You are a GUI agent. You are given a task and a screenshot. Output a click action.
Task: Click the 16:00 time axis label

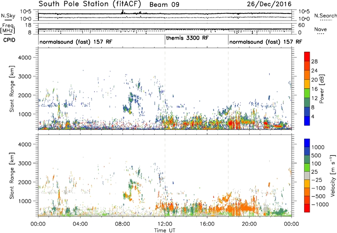pos(207,224)
